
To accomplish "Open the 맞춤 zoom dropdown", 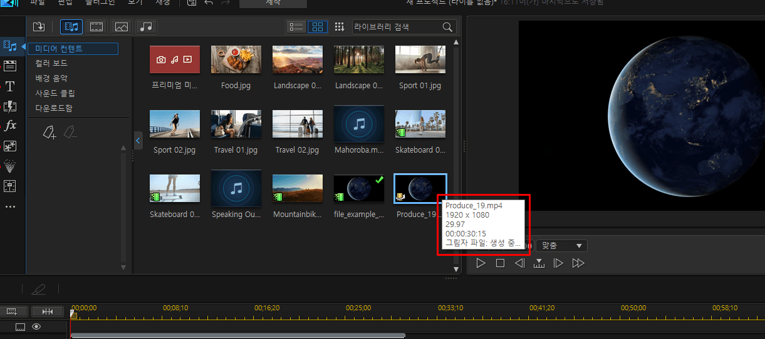I will [x=561, y=246].
